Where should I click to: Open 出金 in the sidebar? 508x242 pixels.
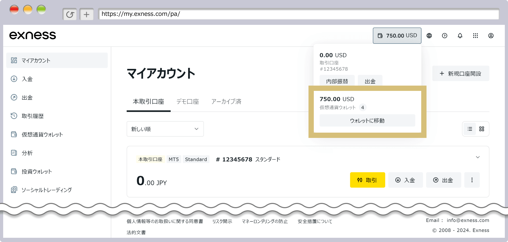pyautogui.click(x=57, y=97)
